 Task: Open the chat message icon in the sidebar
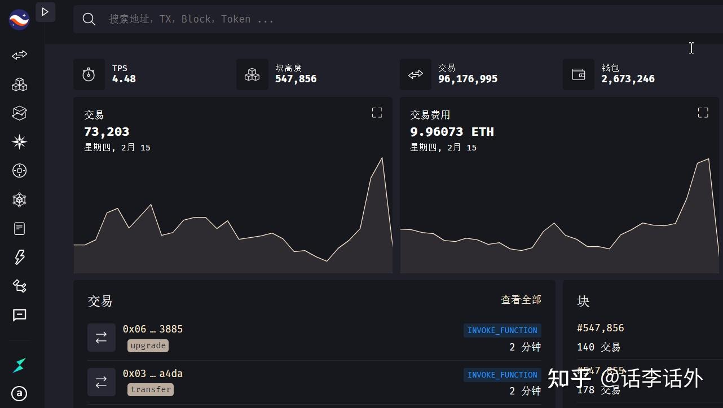click(20, 315)
